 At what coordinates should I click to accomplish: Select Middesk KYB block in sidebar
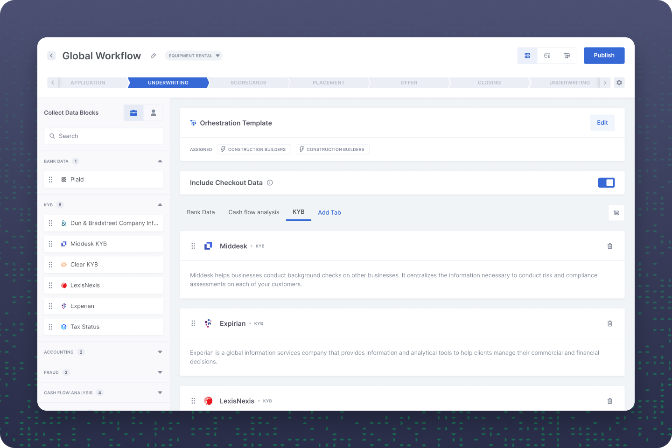tap(104, 244)
